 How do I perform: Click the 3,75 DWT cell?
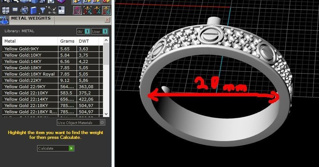88,55
